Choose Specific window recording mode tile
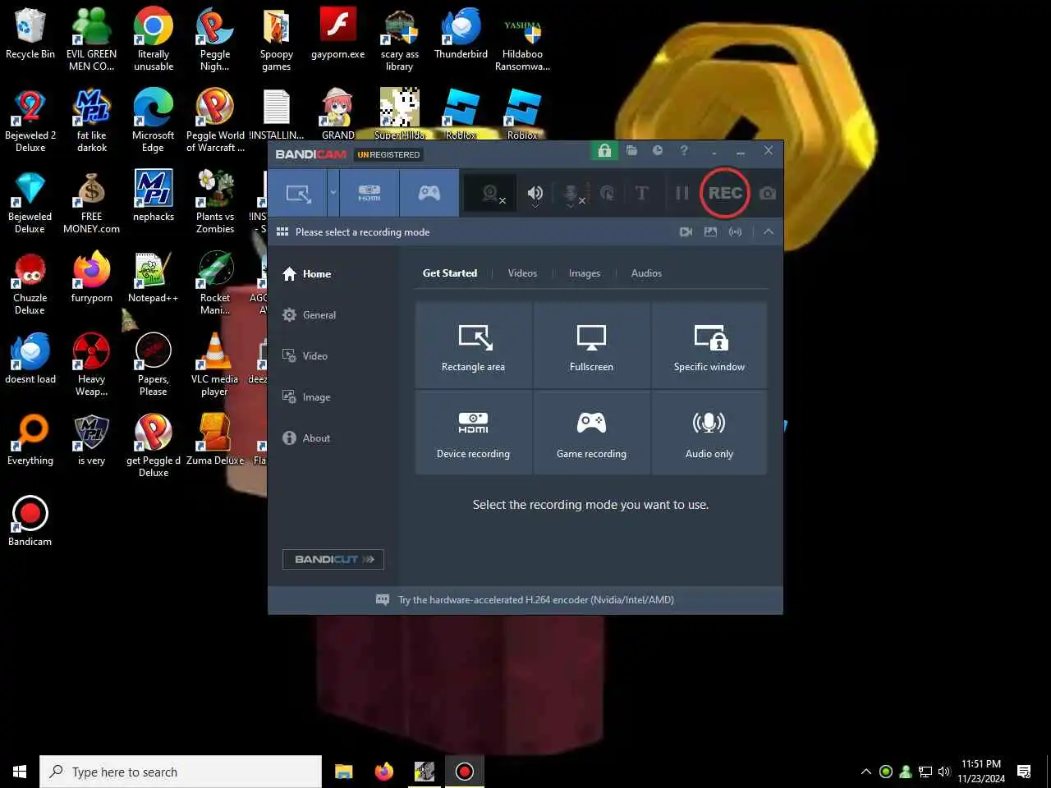Viewport: 1051px width, 788px height. click(709, 346)
